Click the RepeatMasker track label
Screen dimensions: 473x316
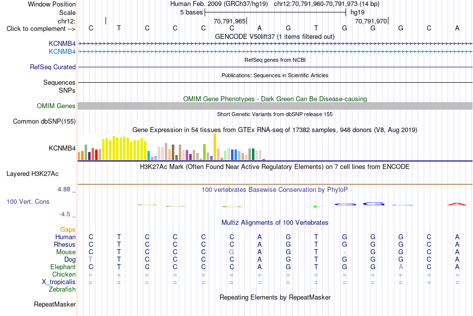55,304
